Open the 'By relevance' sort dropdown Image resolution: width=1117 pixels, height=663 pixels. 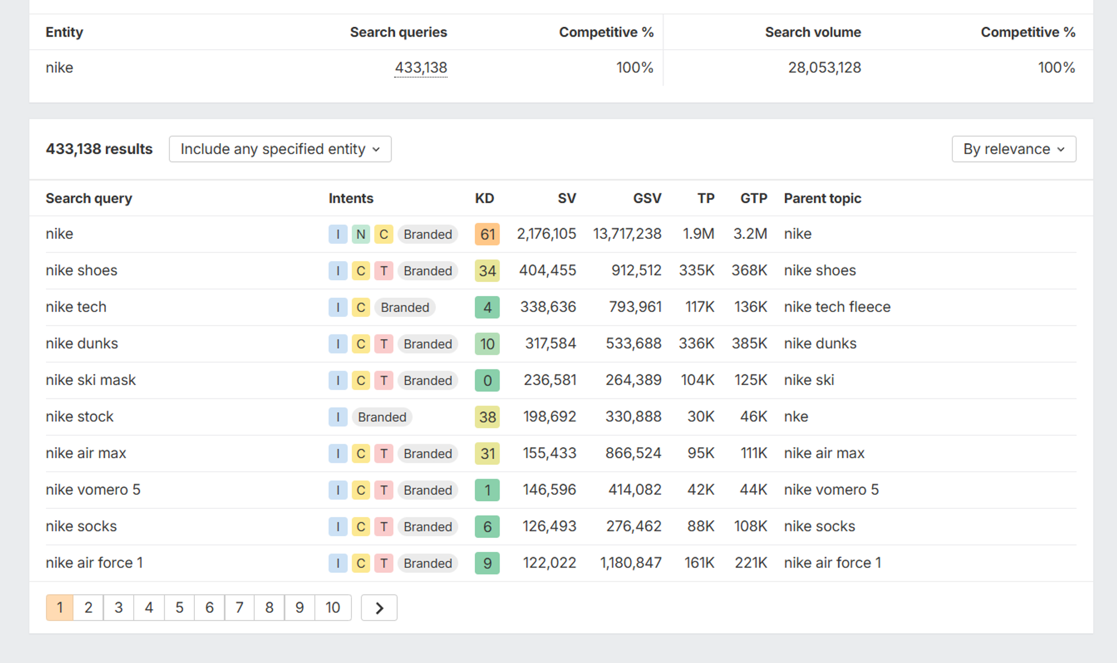pos(1013,149)
